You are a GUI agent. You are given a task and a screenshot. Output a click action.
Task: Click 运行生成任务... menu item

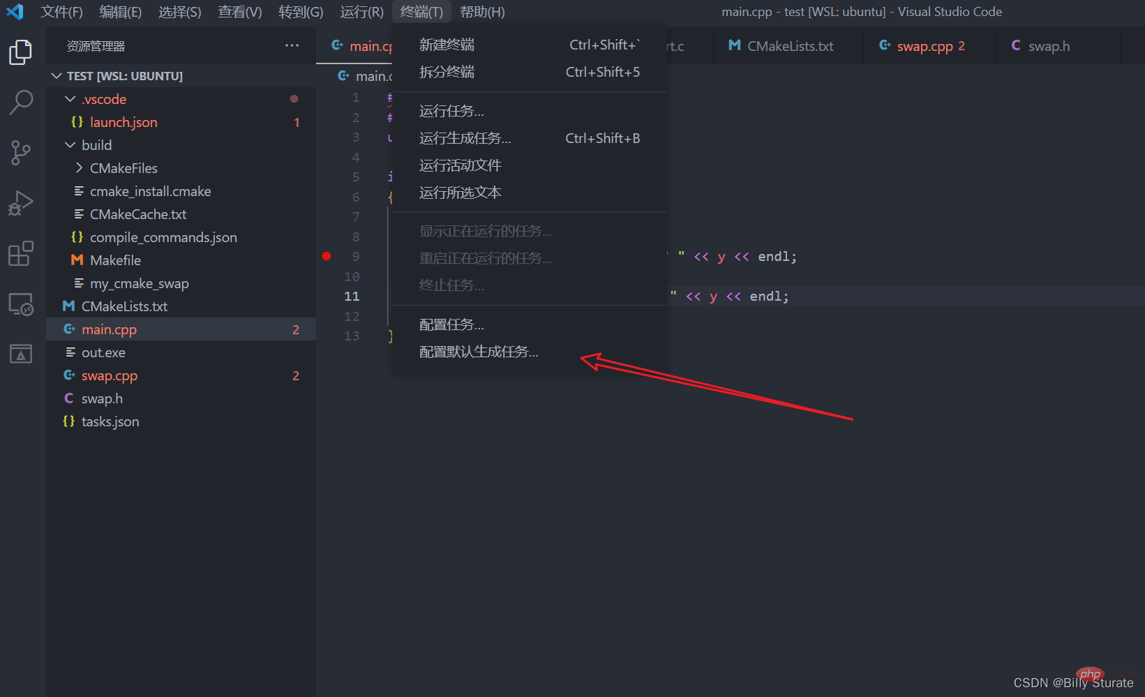(x=465, y=139)
